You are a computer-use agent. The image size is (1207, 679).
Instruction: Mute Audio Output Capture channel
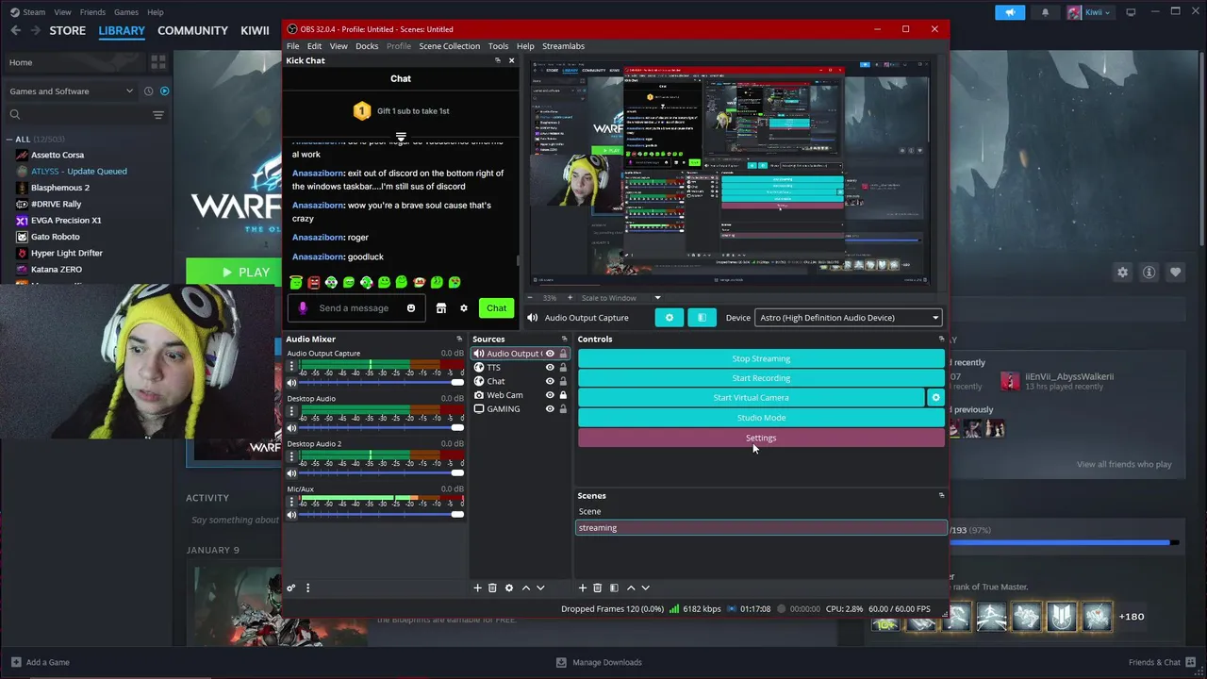pyautogui.click(x=291, y=383)
